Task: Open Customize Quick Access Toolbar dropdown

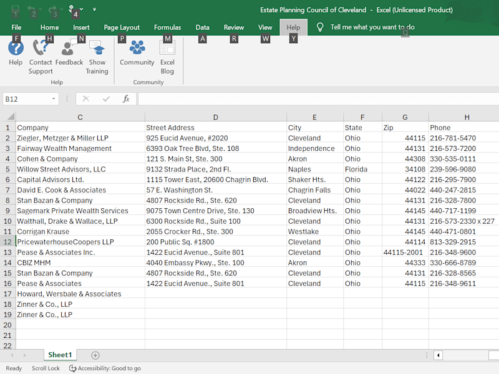Action: tap(94, 9)
